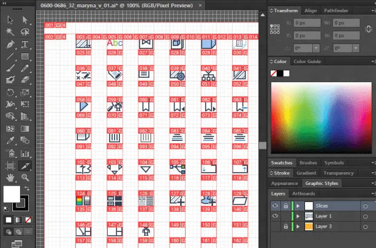Select the Direct Selection tool
This screenshot has width=376, height=248.
[24, 20]
